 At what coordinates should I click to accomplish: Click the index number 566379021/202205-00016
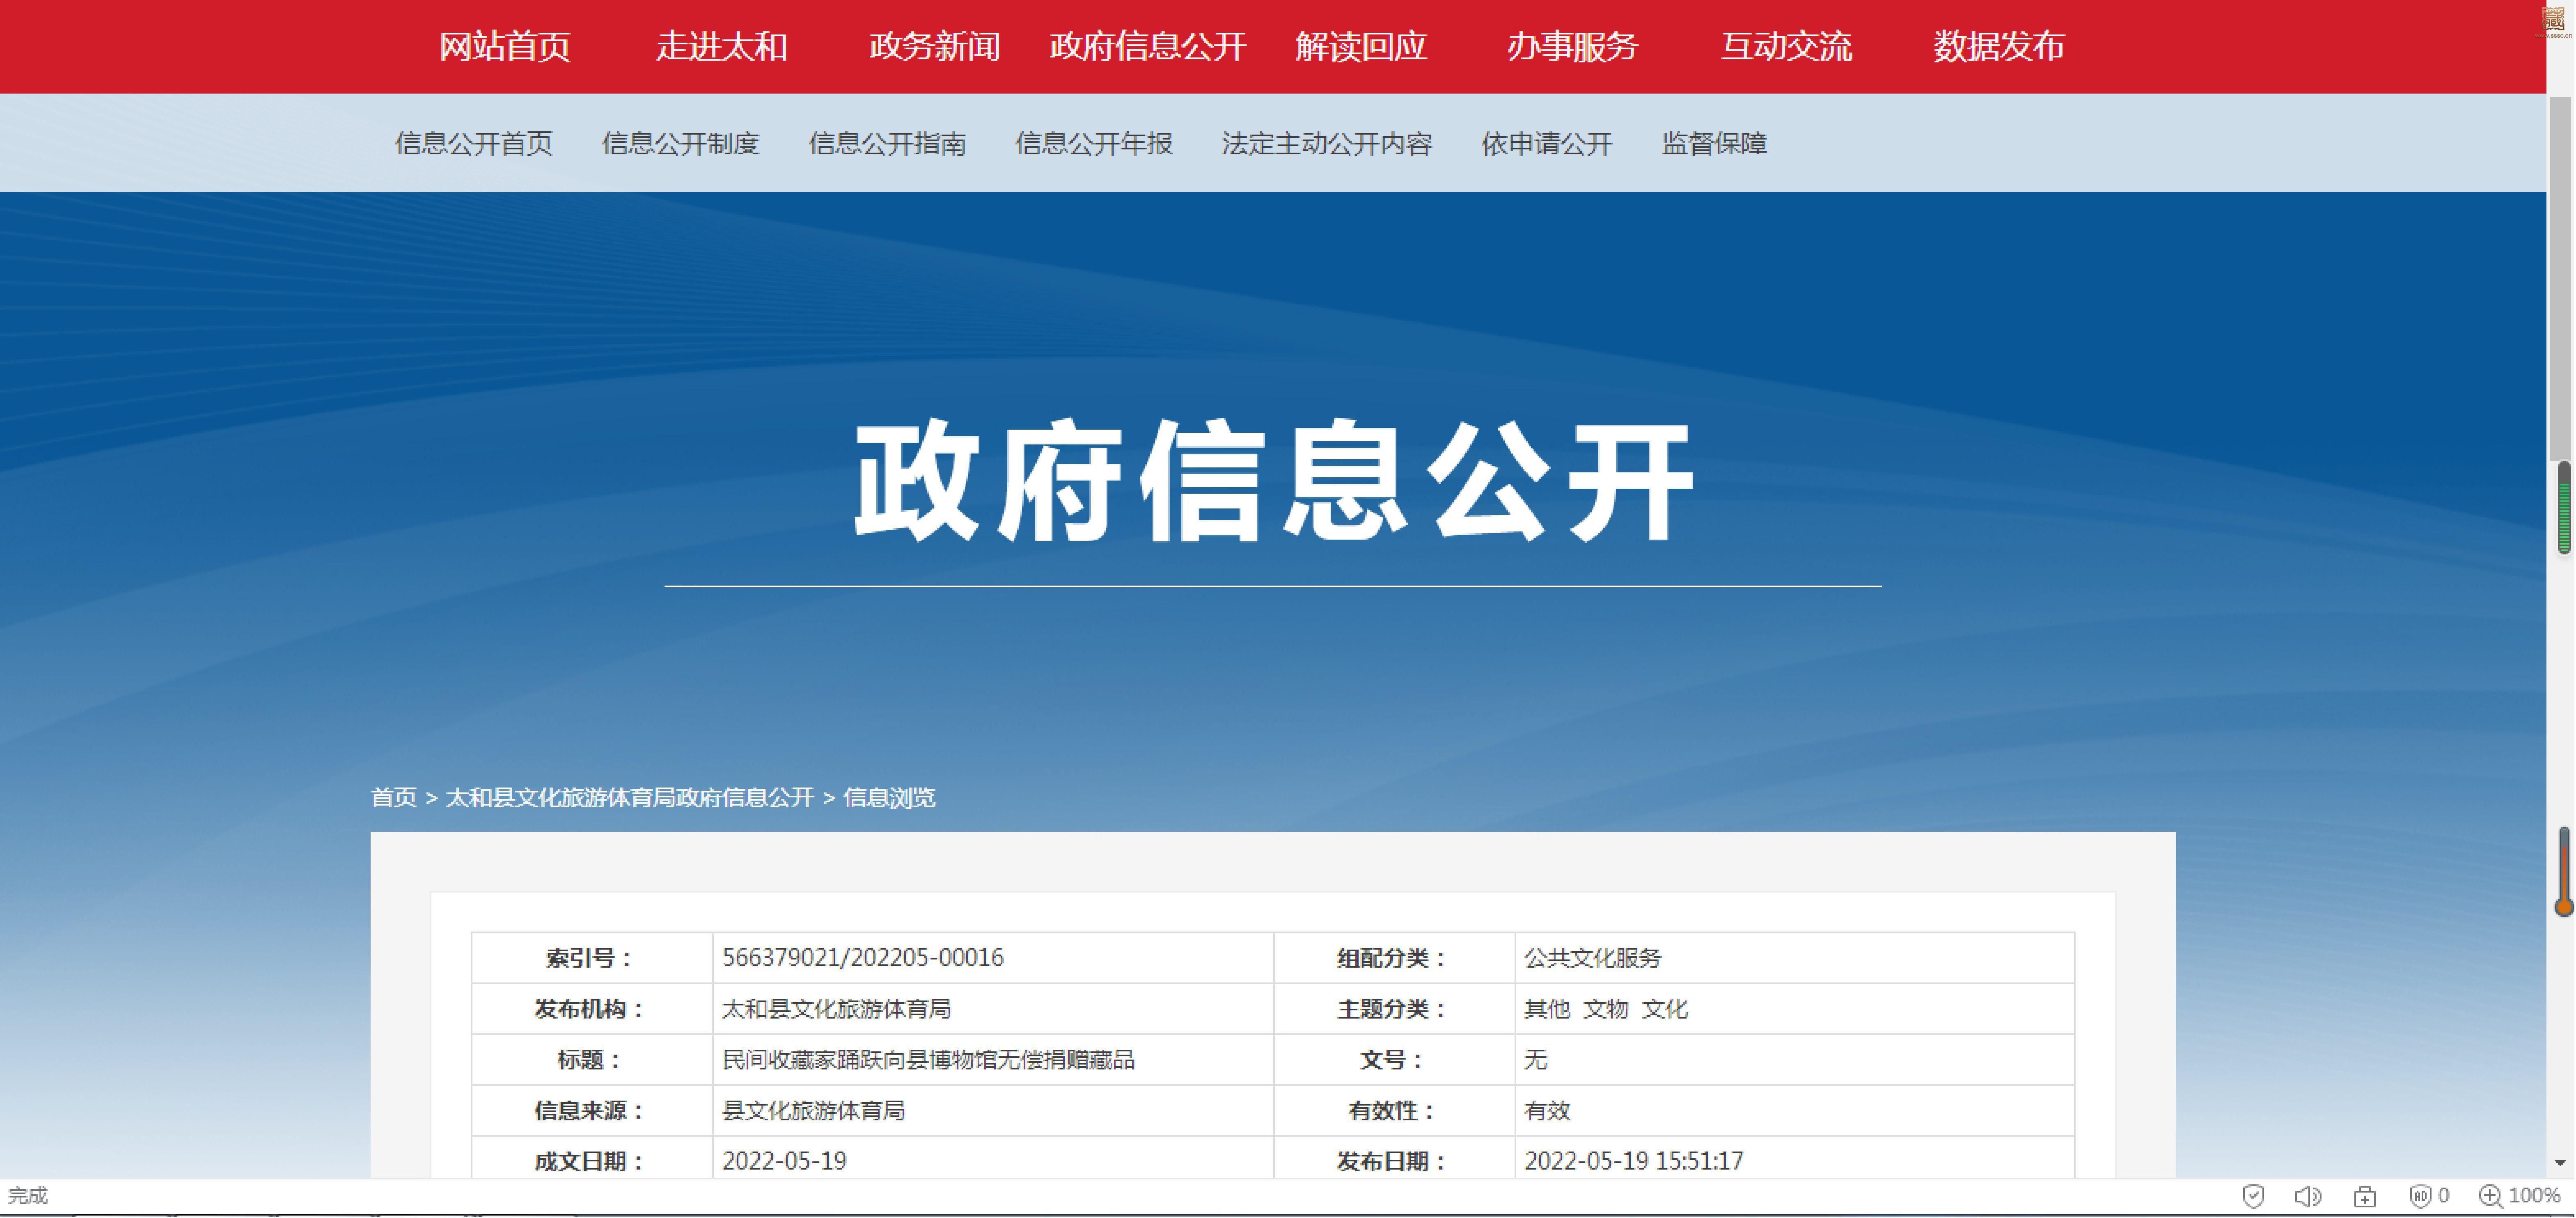[x=863, y=958]
